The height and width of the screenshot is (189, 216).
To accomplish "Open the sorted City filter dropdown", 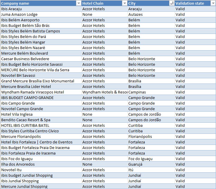I will point(171,3).
